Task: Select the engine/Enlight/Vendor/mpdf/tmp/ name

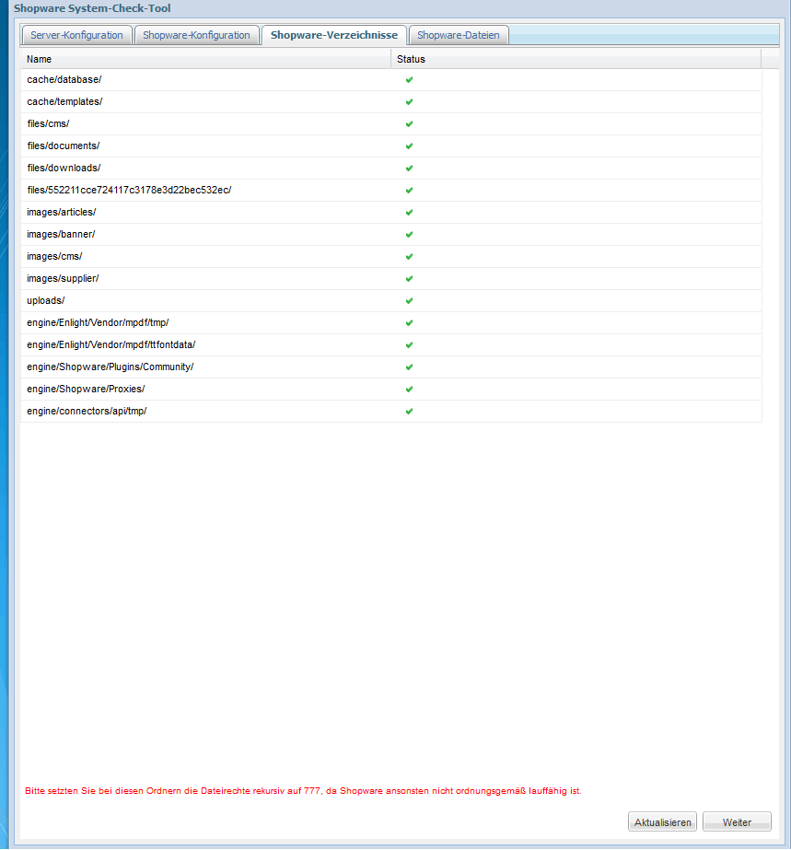Action: [x=98, y=323]
